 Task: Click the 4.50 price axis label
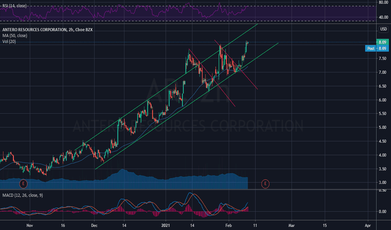382,141
